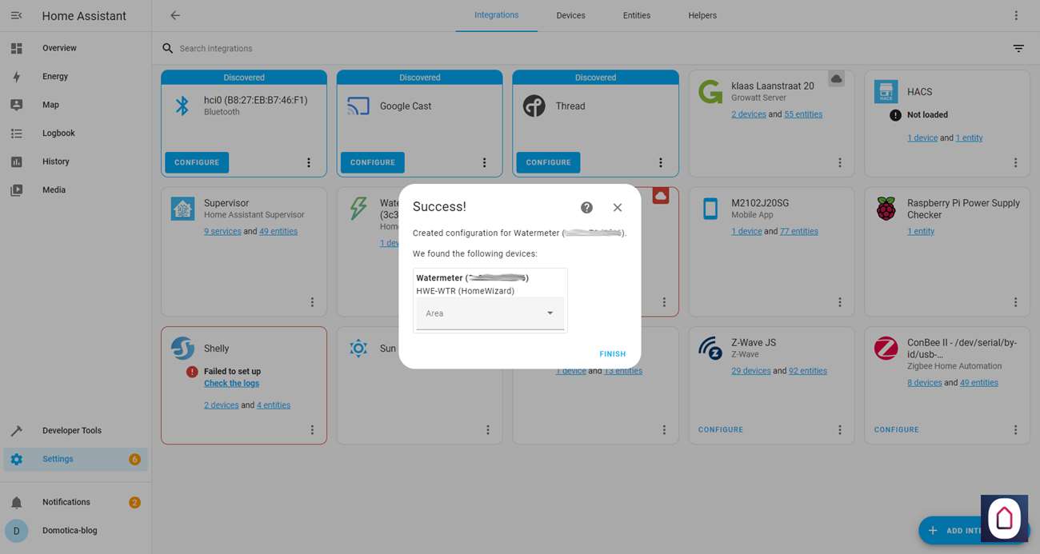Open ConBee II 49 entities link
Screen dimensions: 1040x554
(979, 383)
